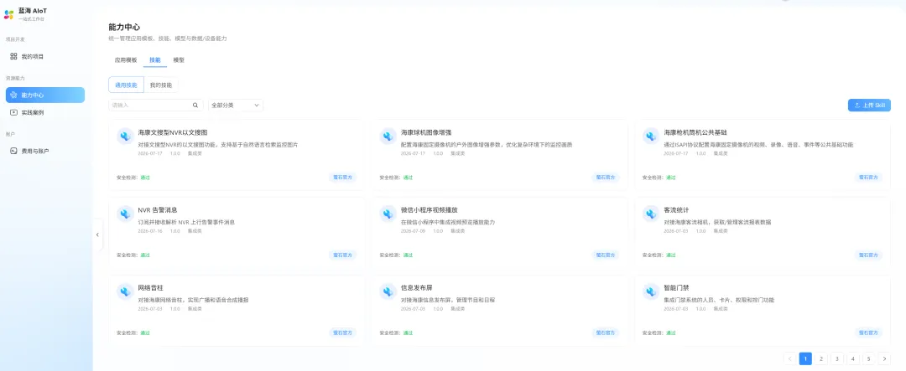Image resolution: width=906 pixels, height=371 pixels.
Task: Click 萤石官方 tag on 微信小程序视频播放 card
Action: (x=606, y=255)
